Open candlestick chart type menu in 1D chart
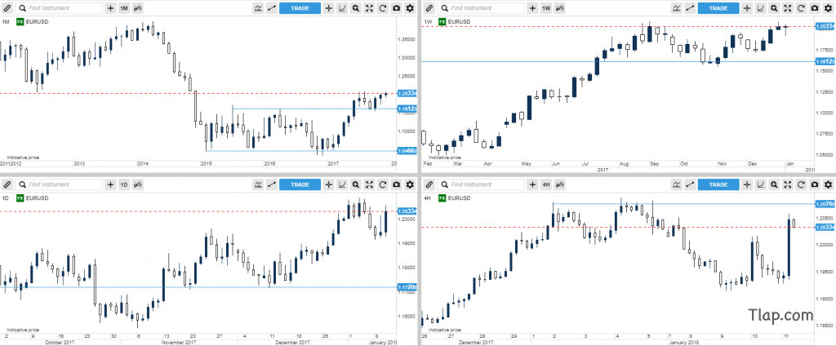Image resolution: width=836 pixels, height=346 pixels. (x=137, y=184)
